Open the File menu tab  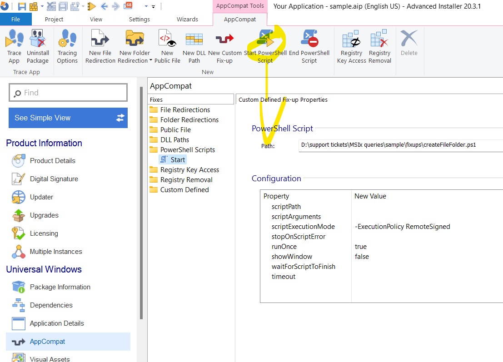click(x=15, y=20)
